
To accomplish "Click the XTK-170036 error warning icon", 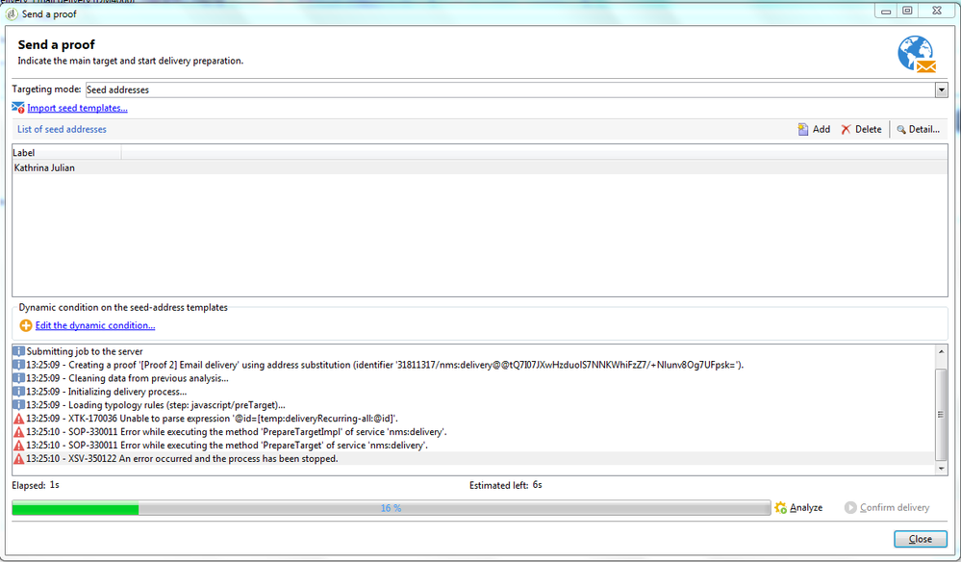I will click(x=18, y=419).
